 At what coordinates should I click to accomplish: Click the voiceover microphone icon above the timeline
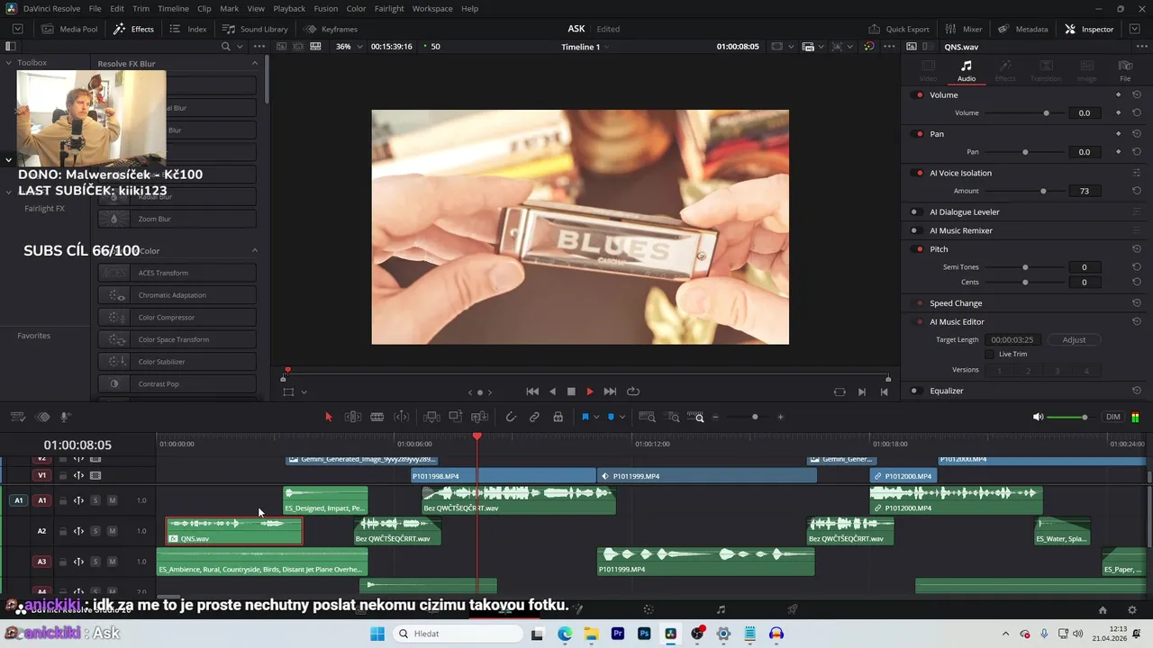click(x=65, y=417)
